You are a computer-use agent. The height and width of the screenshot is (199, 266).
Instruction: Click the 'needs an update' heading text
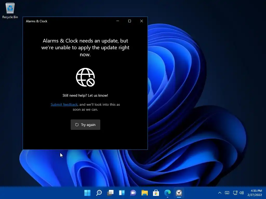click(85, 48)
